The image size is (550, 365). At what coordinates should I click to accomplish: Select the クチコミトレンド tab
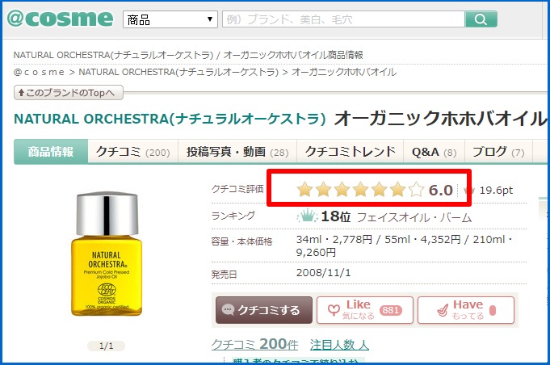[350, 152]
